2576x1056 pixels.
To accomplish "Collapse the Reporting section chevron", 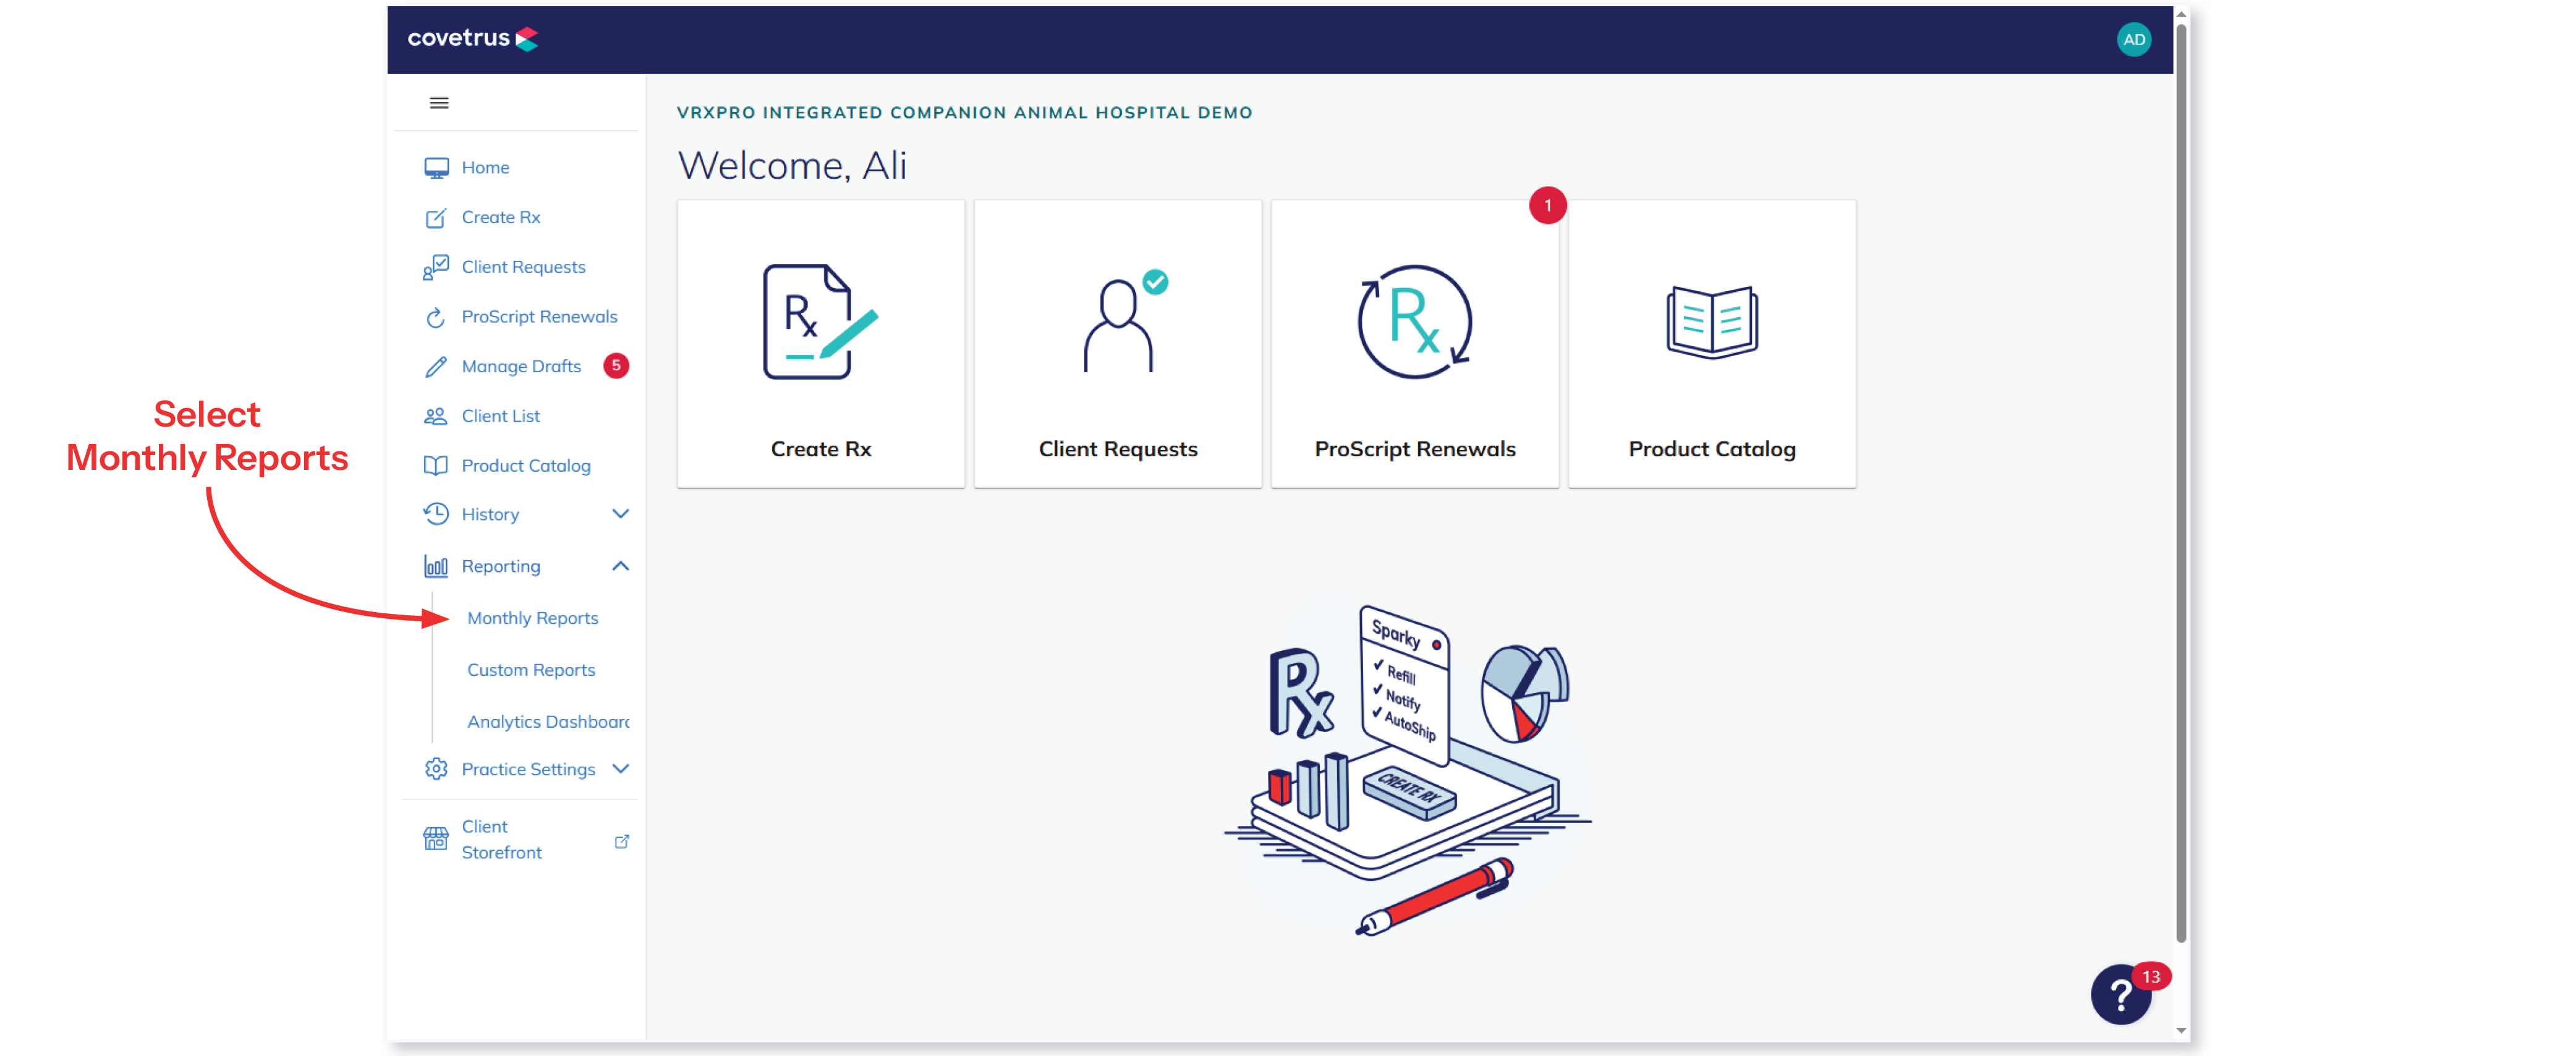I will 620,566.
